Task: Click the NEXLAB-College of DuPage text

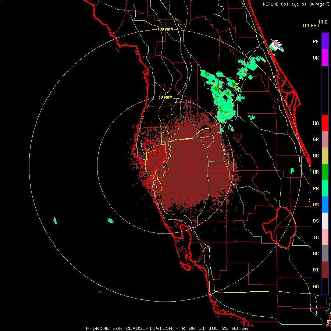Action: (293, 4)
